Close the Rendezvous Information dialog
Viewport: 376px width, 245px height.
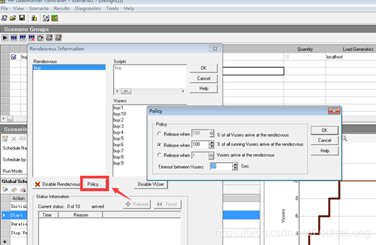[x=215, y=49]
